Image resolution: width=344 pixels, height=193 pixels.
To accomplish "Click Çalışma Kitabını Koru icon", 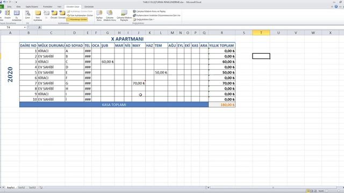I will click(110, 16).
